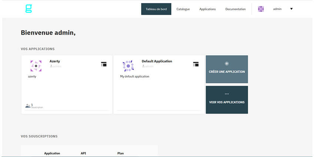Click the Gravitee logo in header
Image resolution: width=314 pixels, height=157 pixels.
click(x=29, y=9)
